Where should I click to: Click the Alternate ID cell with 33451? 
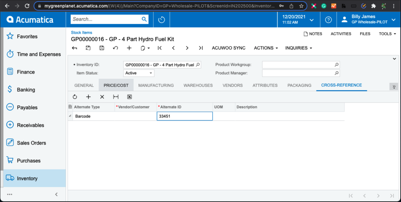click(185, 116)
